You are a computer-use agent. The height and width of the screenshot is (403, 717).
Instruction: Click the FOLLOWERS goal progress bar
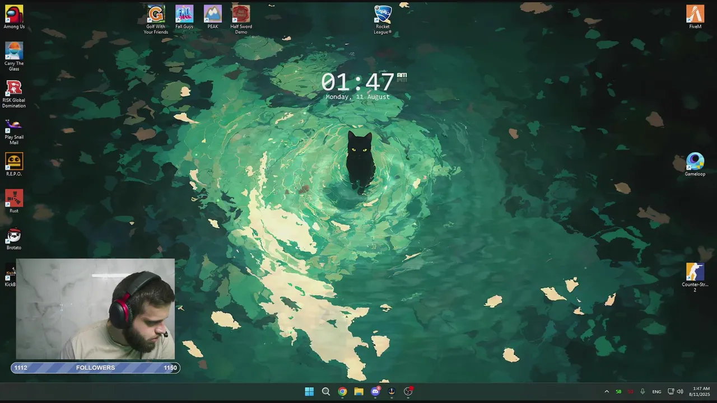95,368
